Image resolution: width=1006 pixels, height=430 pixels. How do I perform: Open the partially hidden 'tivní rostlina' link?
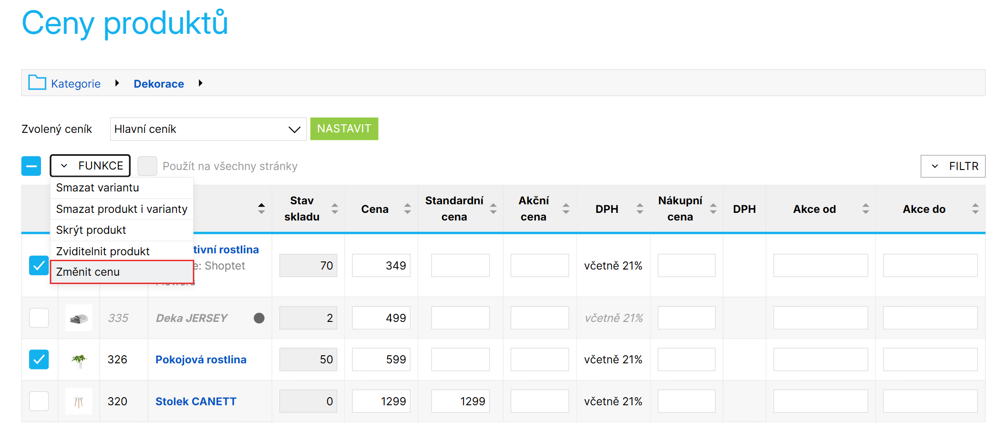coord(226,250)
